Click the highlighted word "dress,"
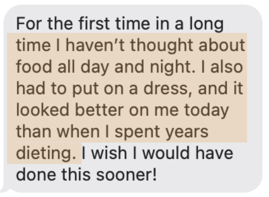The height and width of the screenshot is (197, 269). (168, 89)
